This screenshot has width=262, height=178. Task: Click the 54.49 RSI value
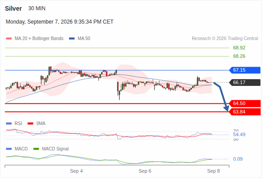click(239, 134)
